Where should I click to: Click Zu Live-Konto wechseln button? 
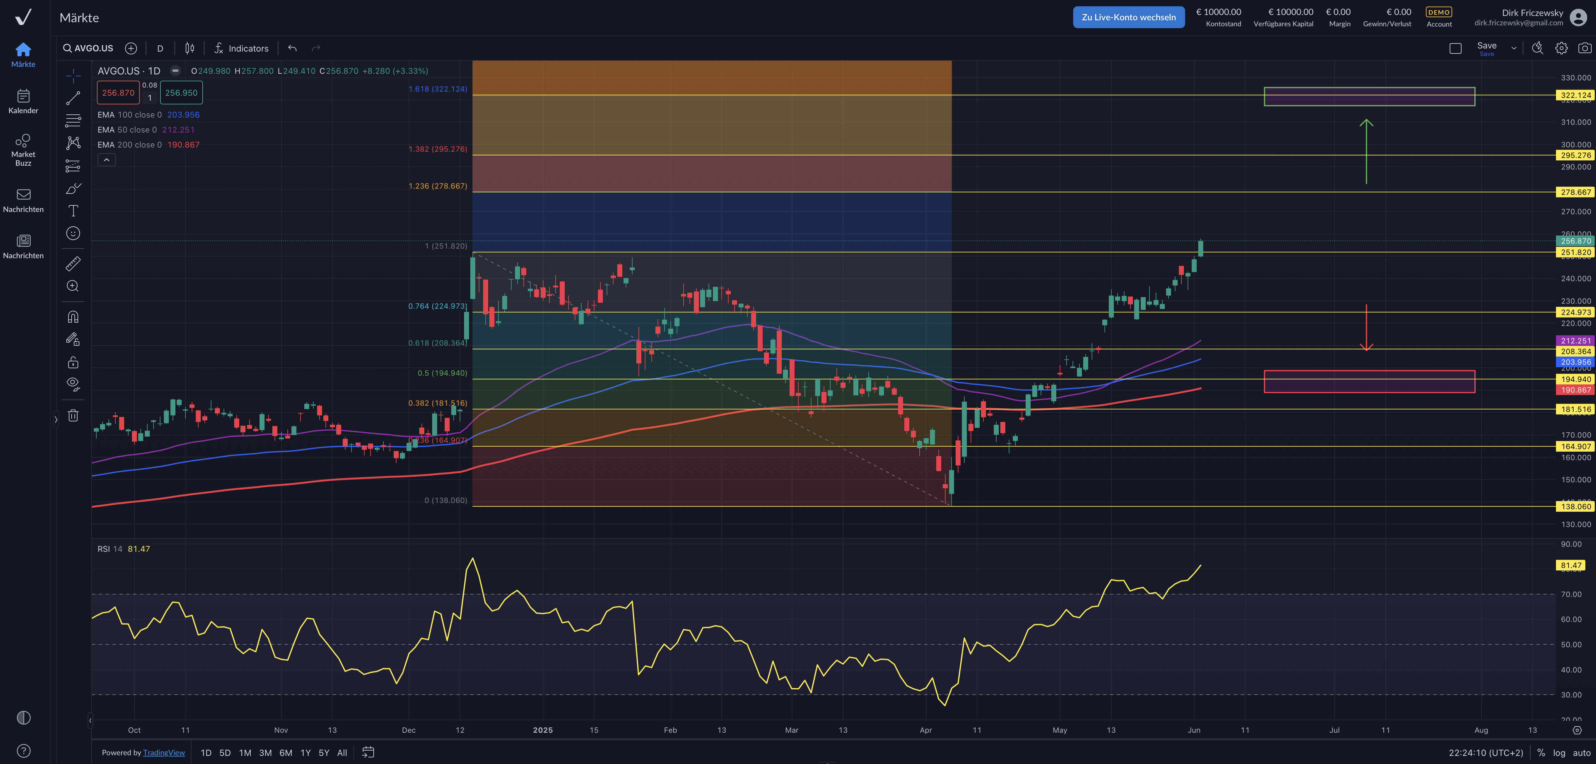pos(1128,18)
